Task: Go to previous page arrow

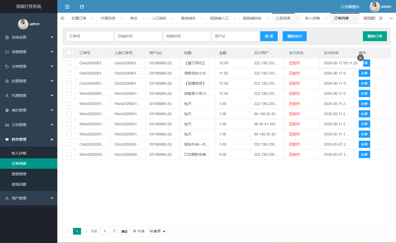Action: (68, 231)
